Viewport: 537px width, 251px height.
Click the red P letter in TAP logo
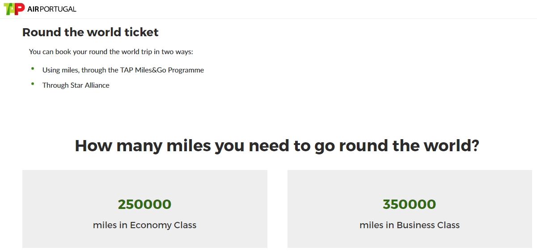pyautogui.click(x=20, y=9)
